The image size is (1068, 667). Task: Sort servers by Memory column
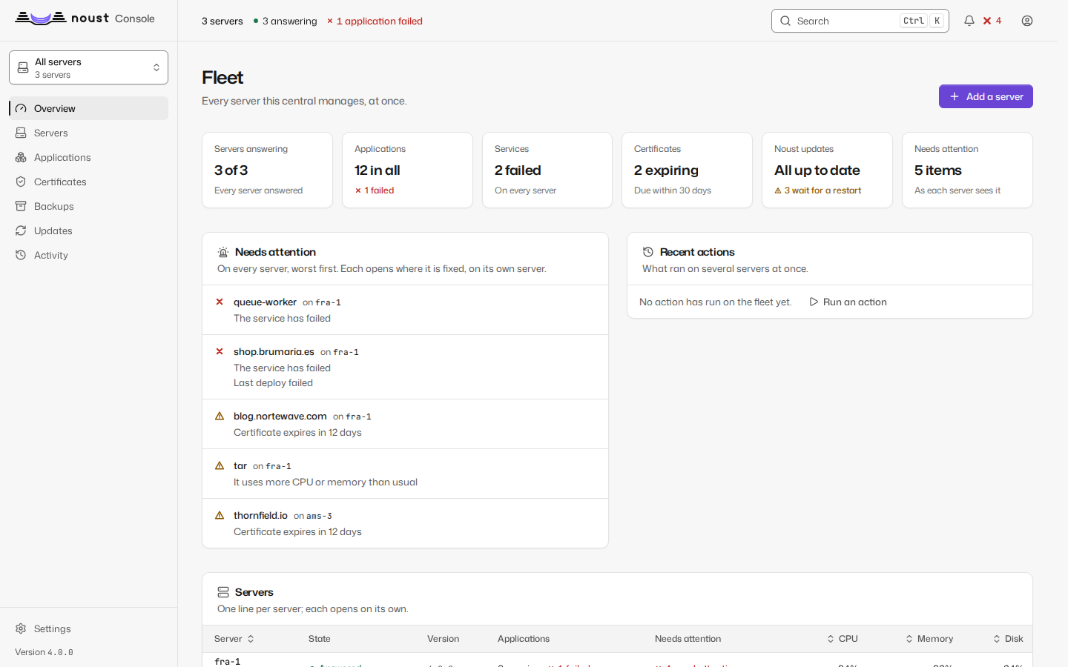929,639
